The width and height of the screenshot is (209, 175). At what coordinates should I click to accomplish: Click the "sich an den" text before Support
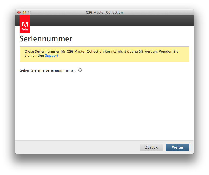[34, 56]
